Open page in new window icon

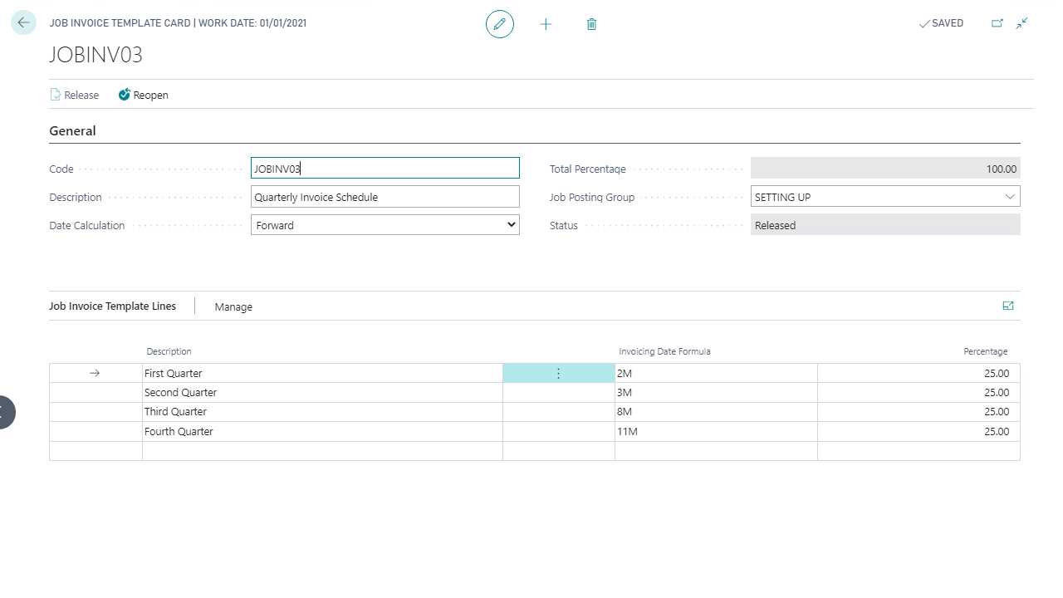point(997,23)
